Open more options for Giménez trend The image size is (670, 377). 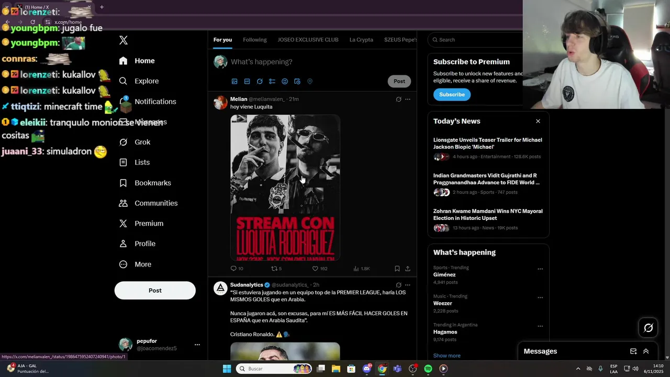[x=540, y=269]
